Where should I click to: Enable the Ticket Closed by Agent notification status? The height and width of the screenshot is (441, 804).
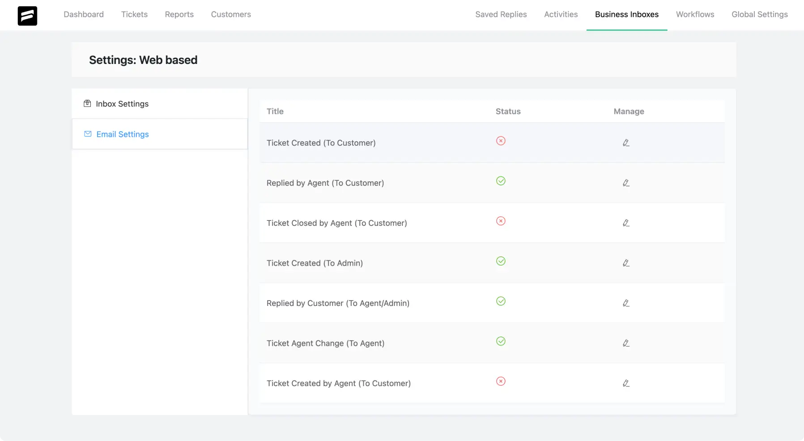(501, 220)
